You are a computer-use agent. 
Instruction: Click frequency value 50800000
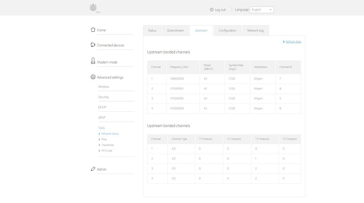[x=177, y=79]
